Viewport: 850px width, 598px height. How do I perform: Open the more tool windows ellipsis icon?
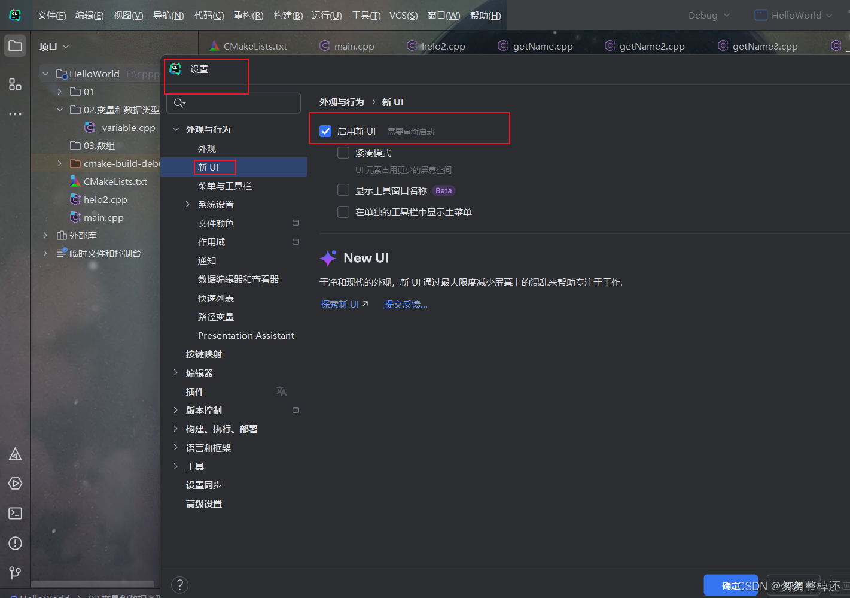click(15, 114)
